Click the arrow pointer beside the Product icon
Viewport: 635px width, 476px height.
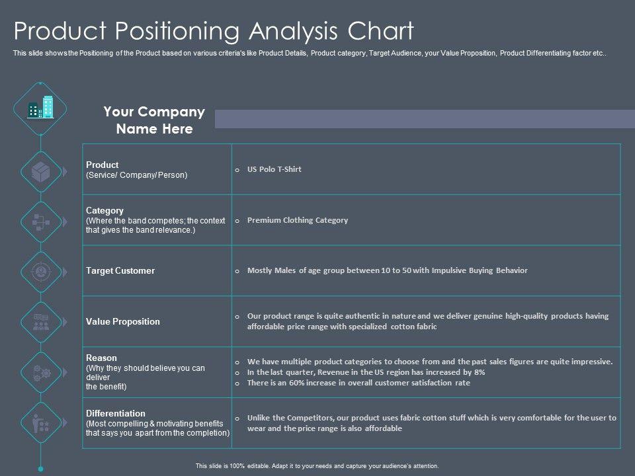65,171
